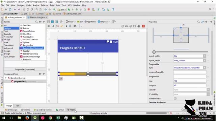Open the Run tool window
This screenshot has height=121, width=216.
(60, 110)
